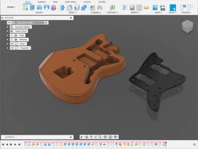Show the Sketches folder via eye icon

click(x=12, y=39)
